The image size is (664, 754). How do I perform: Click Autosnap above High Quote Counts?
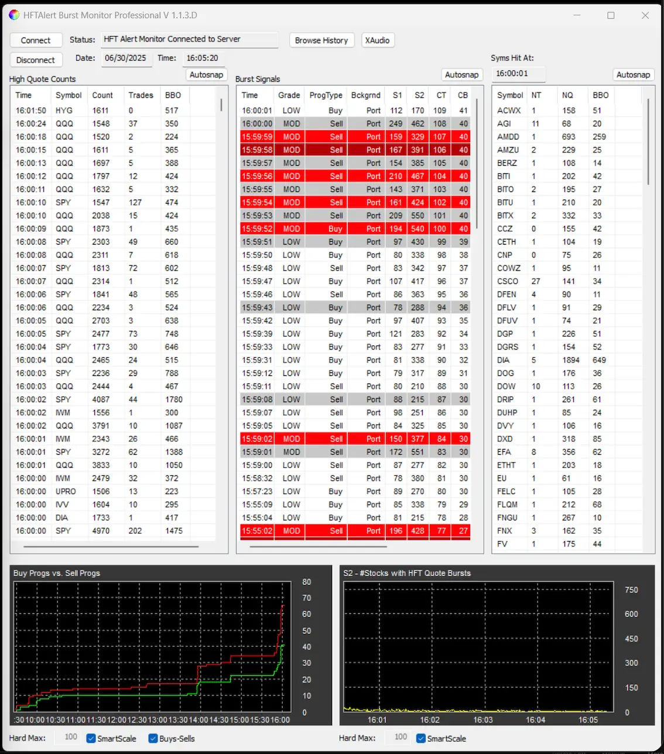click(206, 75)
